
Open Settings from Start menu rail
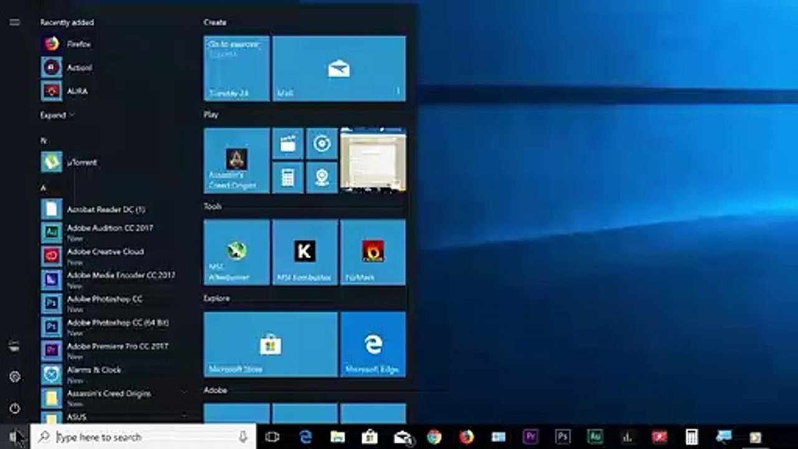(14, 377)
